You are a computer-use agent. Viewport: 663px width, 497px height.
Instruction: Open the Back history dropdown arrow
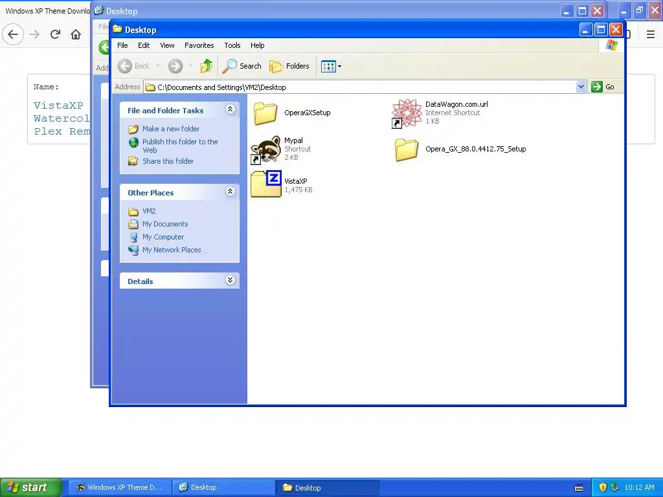tap(158, 66)
